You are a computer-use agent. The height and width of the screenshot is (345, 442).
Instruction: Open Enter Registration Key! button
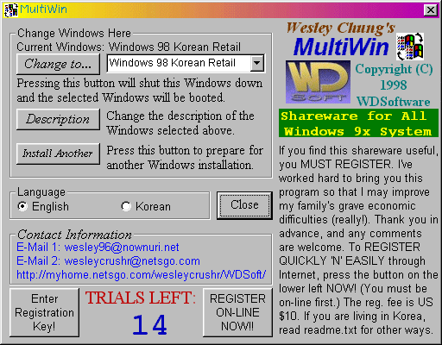pos(44,312)
